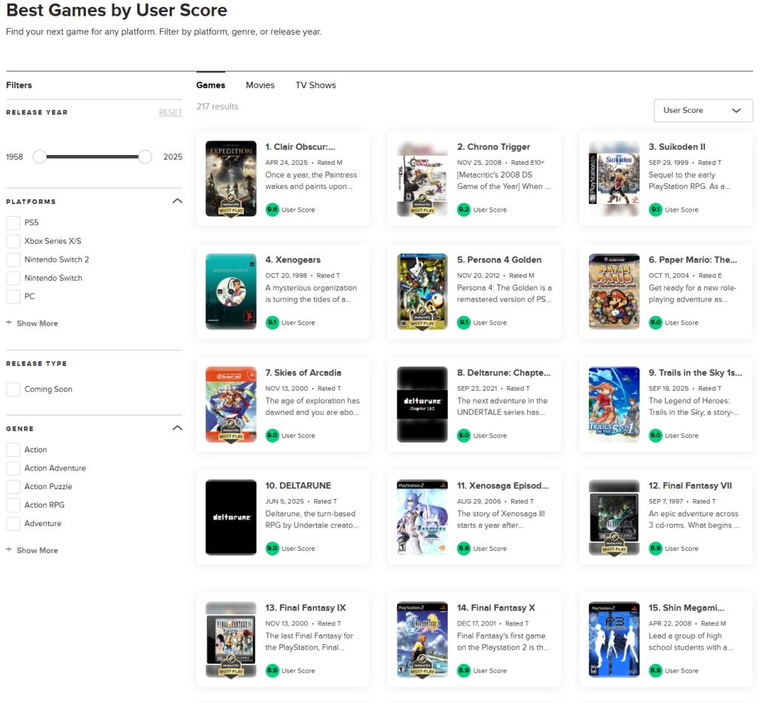Open the Suikoden II title link
Image resolution: width=771 pixels, height=703 pixels.
pyautogui.click(x=677, y=147)
